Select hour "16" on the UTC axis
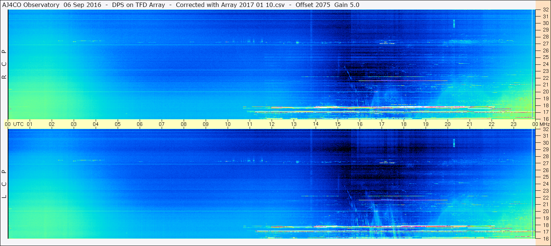The image size is (551, 246). pyautogui.click(x=360, y=124)
